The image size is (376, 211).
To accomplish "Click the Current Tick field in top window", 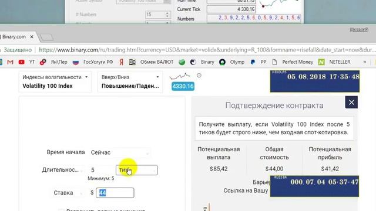I will pos(231,9).
